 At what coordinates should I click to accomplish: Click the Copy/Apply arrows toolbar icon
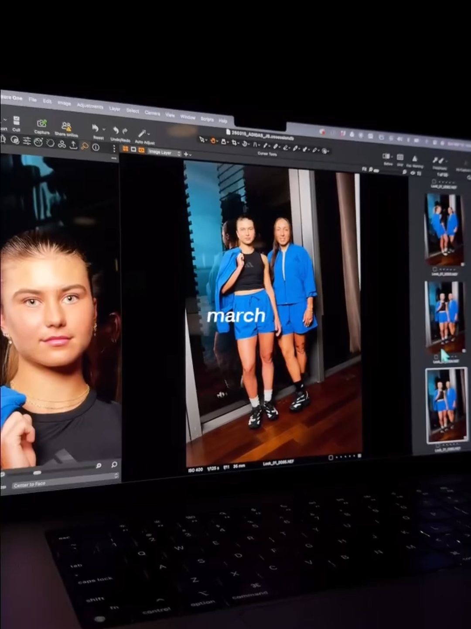click(x=439, y=161)
